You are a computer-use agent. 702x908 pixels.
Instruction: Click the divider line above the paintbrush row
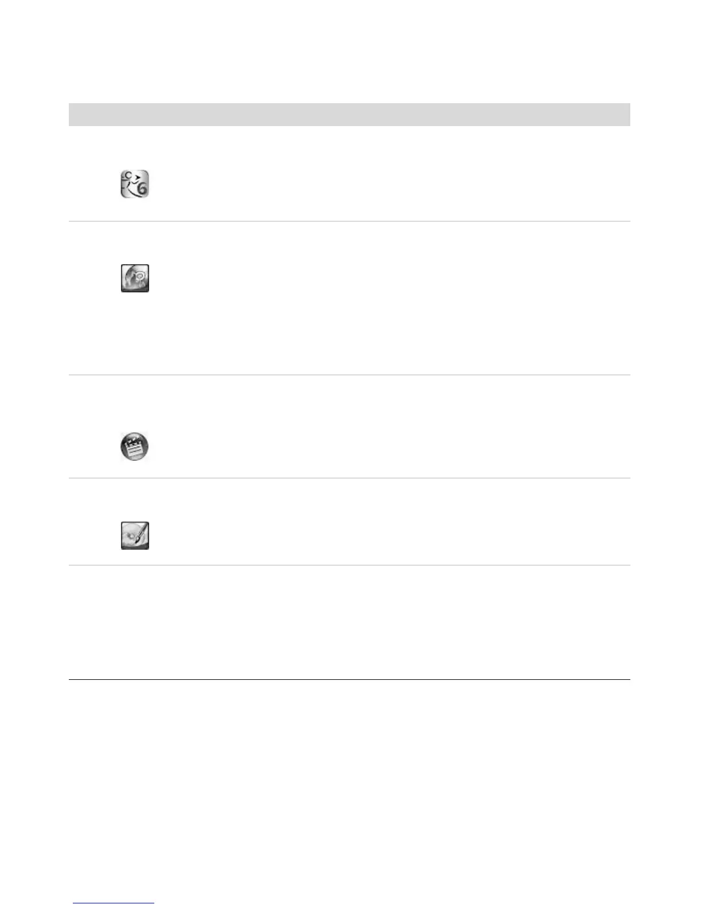tap(349, 478)
